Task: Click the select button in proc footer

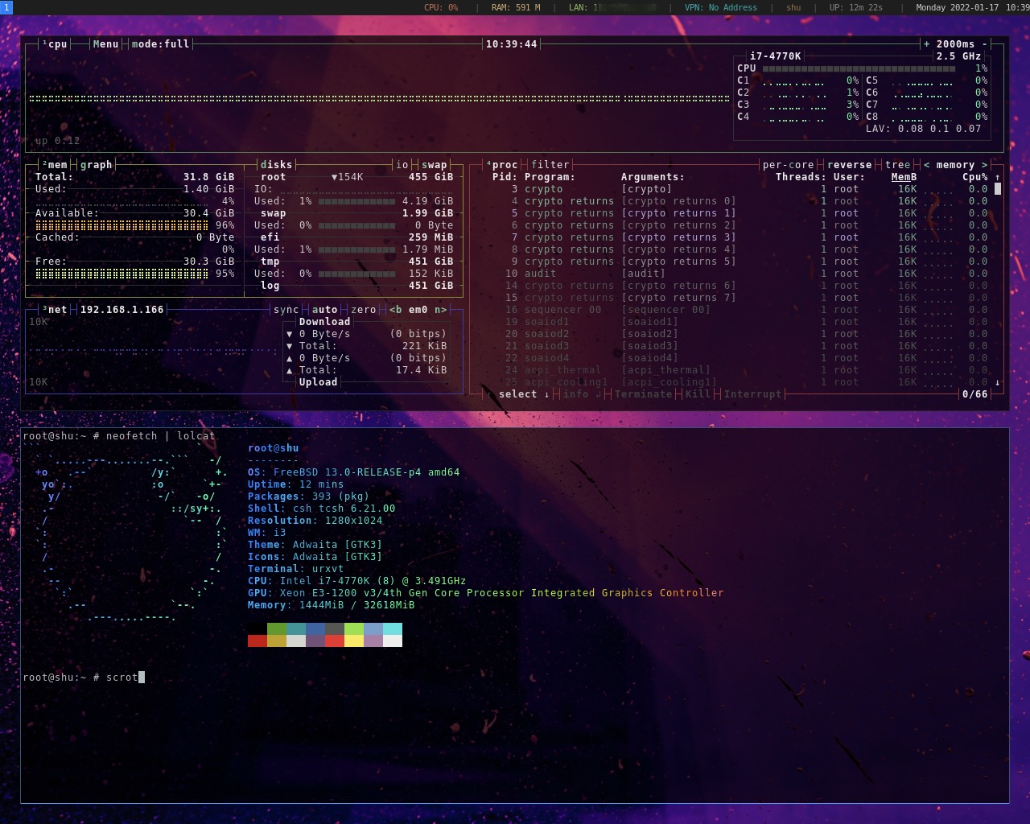Action: click(x=524, y=394)
